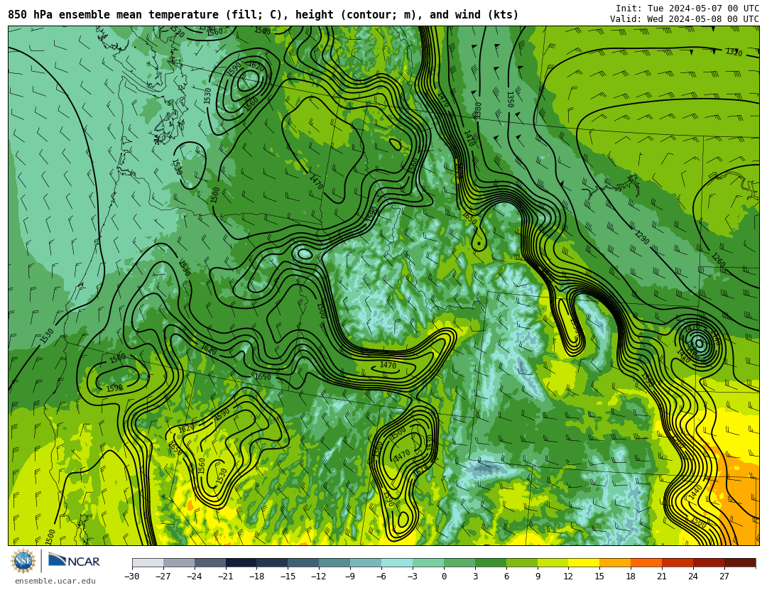Click the NCAR logo
The width and height of the screenshot is (767, 590).
click(x=75, y=560)
